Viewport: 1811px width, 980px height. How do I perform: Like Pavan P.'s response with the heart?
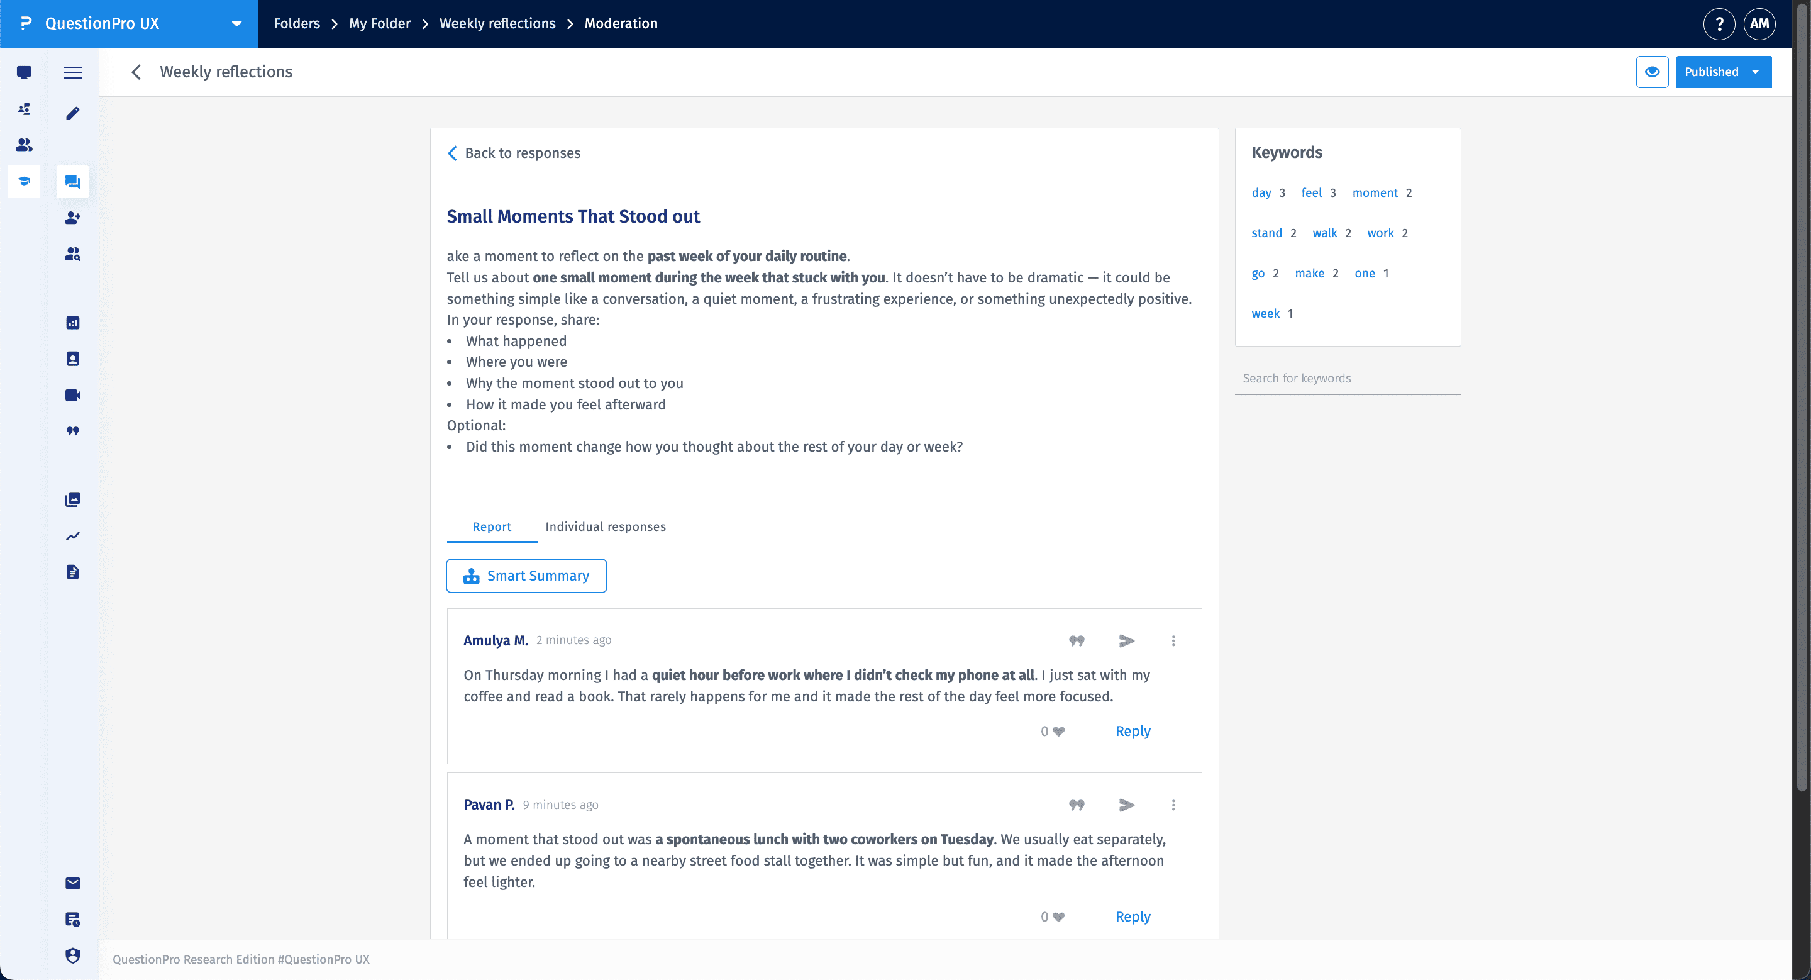[1059, 916]
